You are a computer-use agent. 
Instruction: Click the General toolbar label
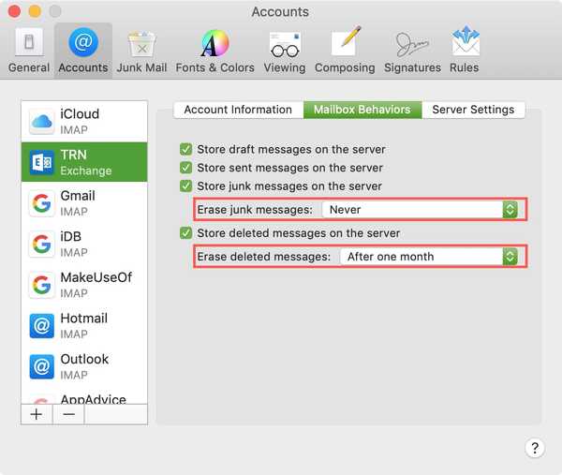click(x=29, y=67)
